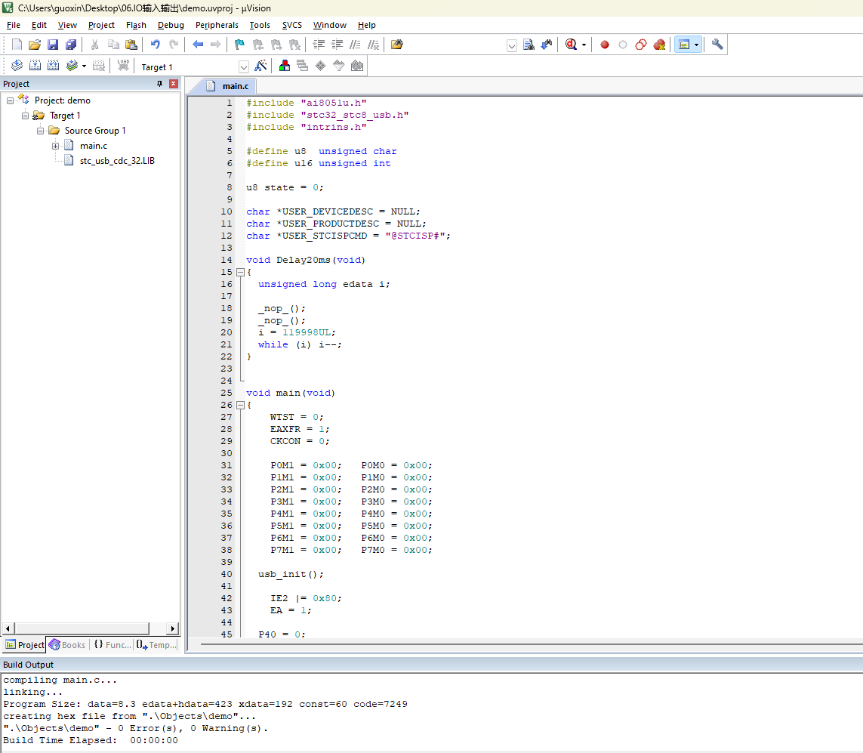Undo the last edit
The image size is (863, 753).
click(x=156, y=45)
